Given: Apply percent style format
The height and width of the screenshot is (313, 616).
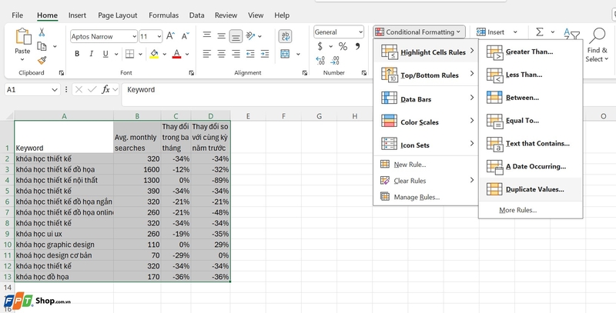Looking at the screenshot, I should (343, 46).
